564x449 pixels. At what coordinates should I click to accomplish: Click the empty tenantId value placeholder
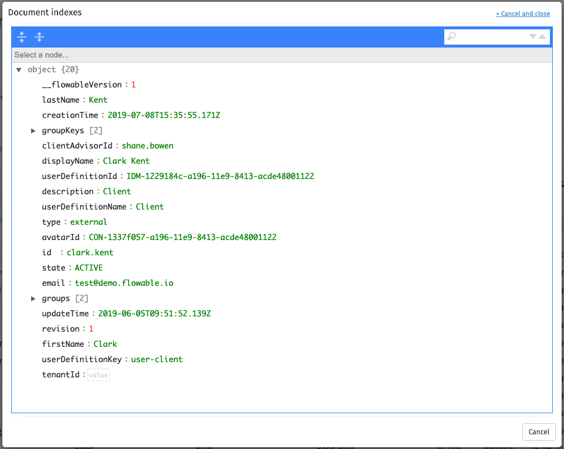coord(99,374)
